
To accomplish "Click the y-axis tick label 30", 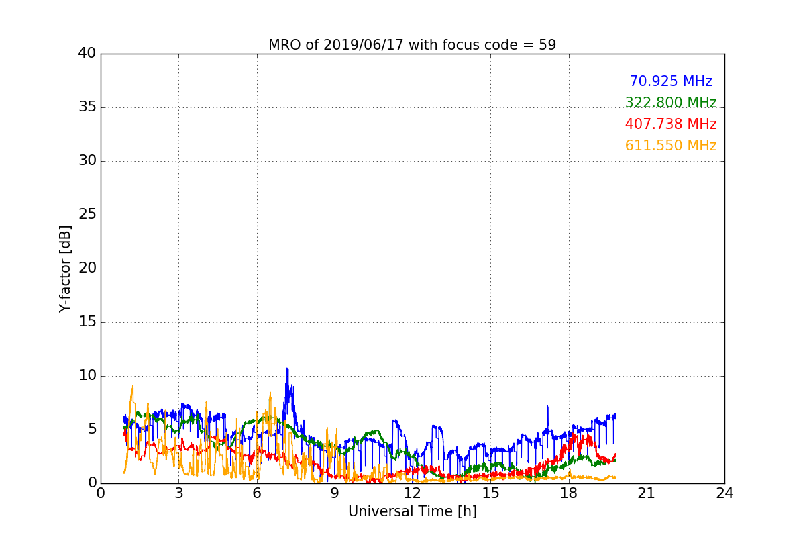I will (x=87, y=161).
